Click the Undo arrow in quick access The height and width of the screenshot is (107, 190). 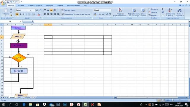pyautogui.click(x=11, y=2)
